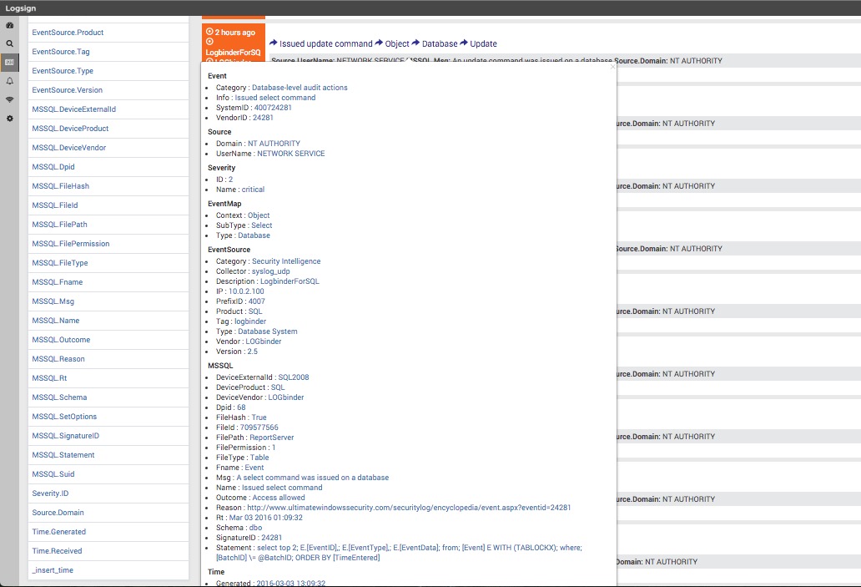Choose MSSQL.DeviceExternalId in the field list
Screen dimensions: 861x587
coord(108,109)
